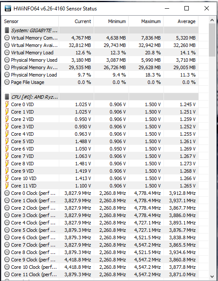Click the scrollbar down arrow
218x281 pixels.
click(x=212, y=277)
